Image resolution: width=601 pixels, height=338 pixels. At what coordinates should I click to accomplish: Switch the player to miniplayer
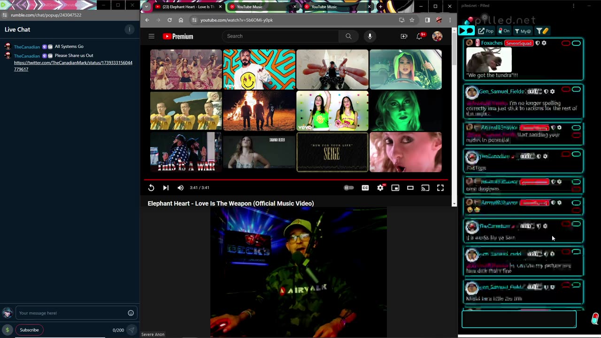click(x=395, y=188)
